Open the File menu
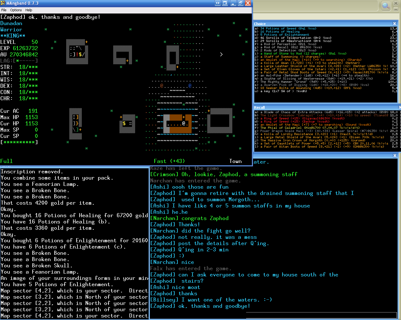Image resolution: width=401 pixels, height=320 pixels. pyautogui.click(x=4, y=10)
